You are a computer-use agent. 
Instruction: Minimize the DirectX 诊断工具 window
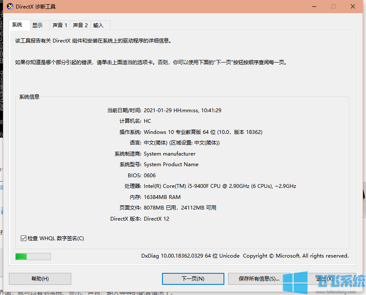click(x=313, y=6)
